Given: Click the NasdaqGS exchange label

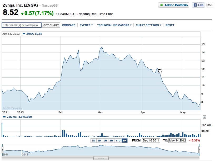Looking at the screenshot, I should [x=50, y=6].
